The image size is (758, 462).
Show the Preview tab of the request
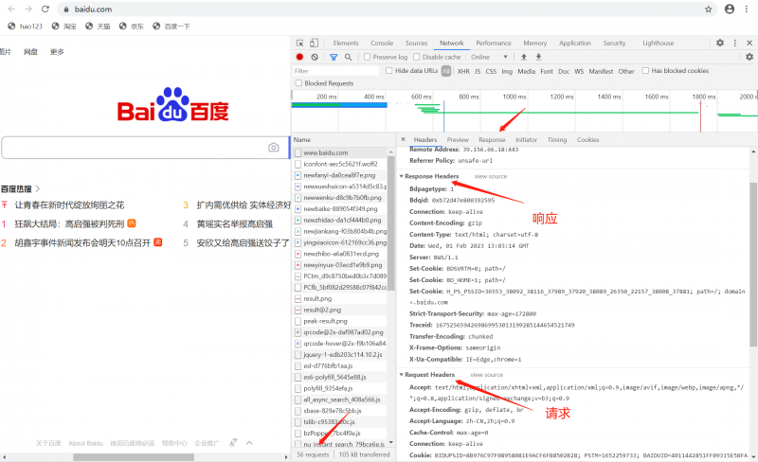coord(458,140)
